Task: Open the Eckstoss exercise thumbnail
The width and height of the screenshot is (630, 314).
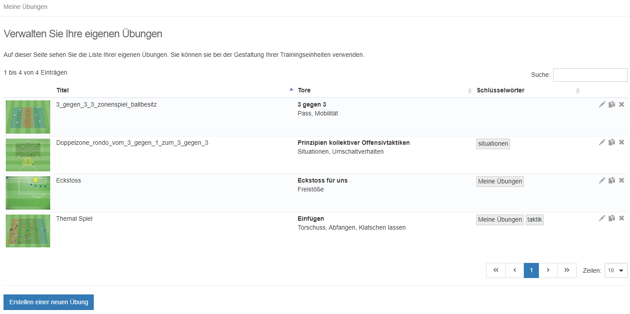Action: (x=28, y=193)
